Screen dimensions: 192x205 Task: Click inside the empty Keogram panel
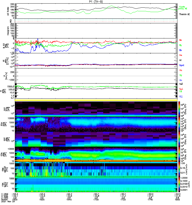pos(96,30)
